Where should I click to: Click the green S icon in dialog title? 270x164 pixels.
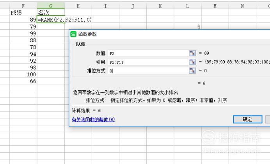73,34
